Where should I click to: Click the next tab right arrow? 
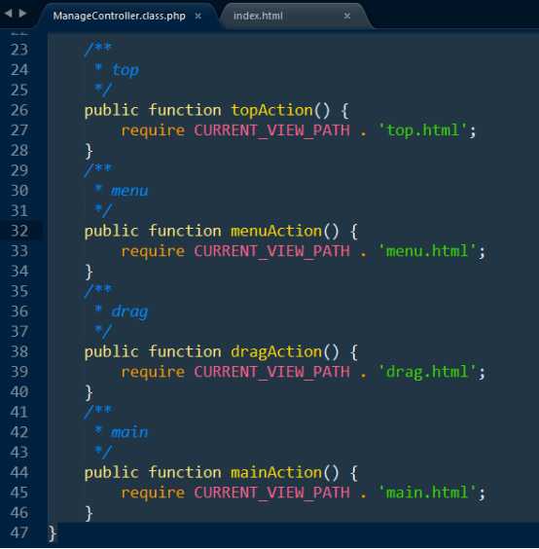[x=22, y=14]
